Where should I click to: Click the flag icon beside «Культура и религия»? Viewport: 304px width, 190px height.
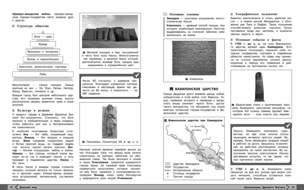[14, 110]
